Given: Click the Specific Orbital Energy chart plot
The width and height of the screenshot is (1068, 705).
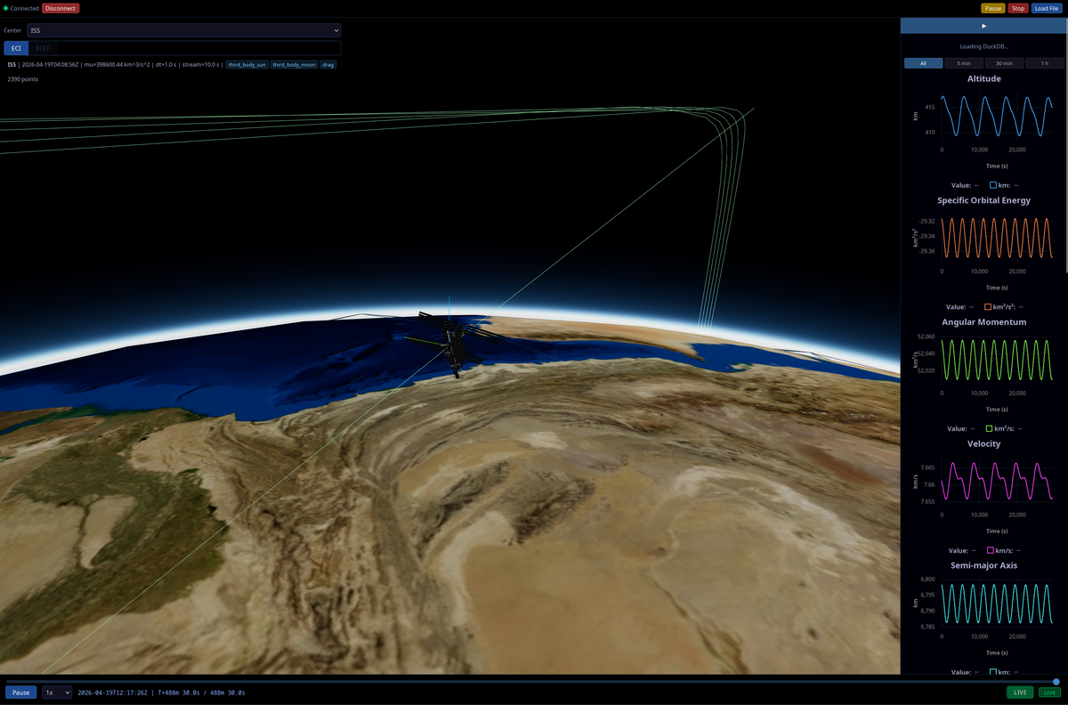Looking at the screenshot, I should 997,238.
